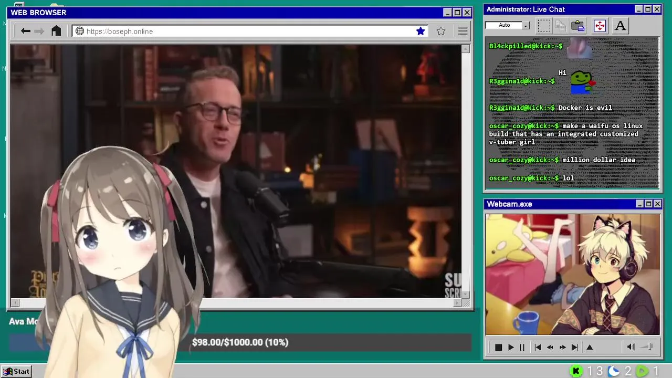Click the green Kick icon in taskbar
This screenshot has width=672, height=378.
pos(576,371)
